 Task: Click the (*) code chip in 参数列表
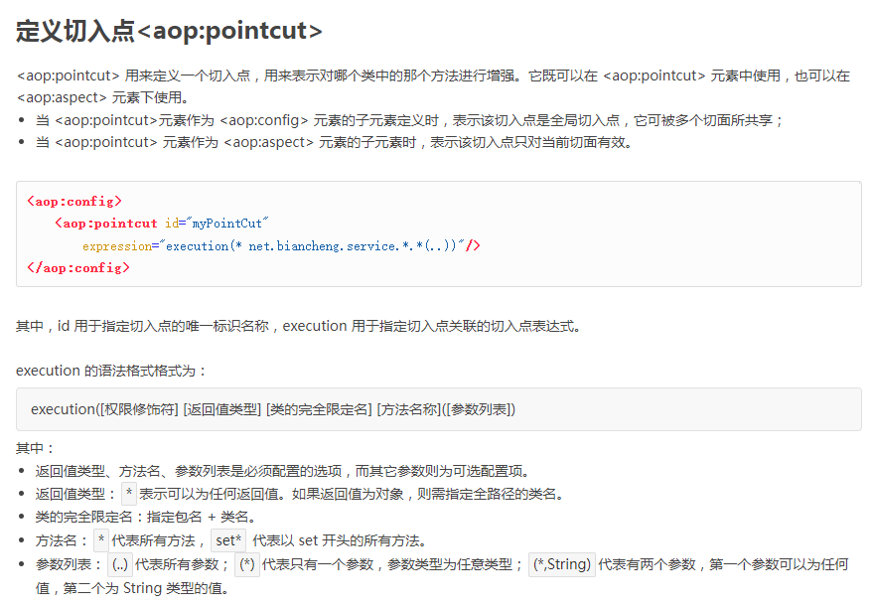coord(246,564)
